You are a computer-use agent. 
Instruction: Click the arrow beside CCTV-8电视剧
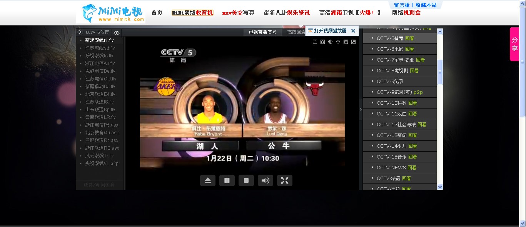click(x=372, y=70)
